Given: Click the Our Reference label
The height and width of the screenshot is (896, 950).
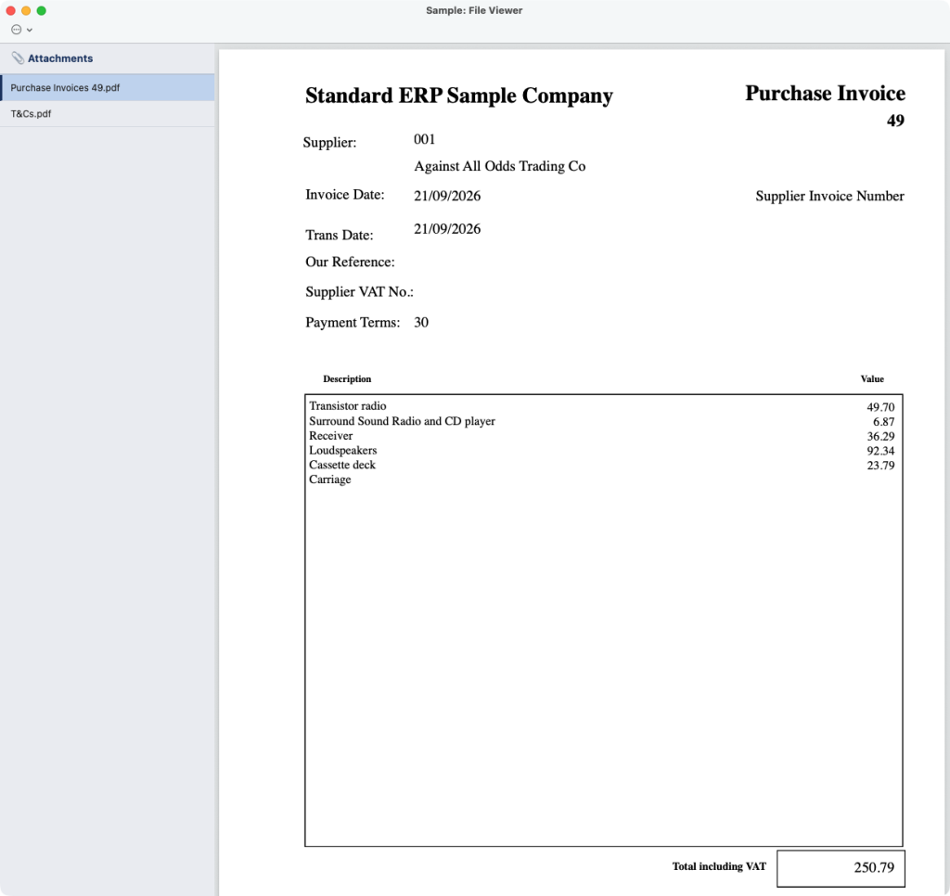Looking at the screenshot, I should tap(350, 262).
